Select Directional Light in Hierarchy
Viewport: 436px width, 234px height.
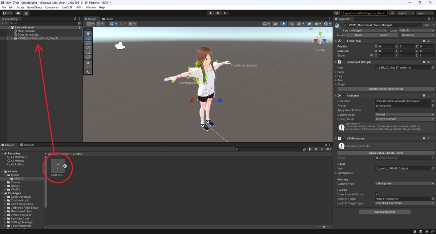tap(28, 34)
